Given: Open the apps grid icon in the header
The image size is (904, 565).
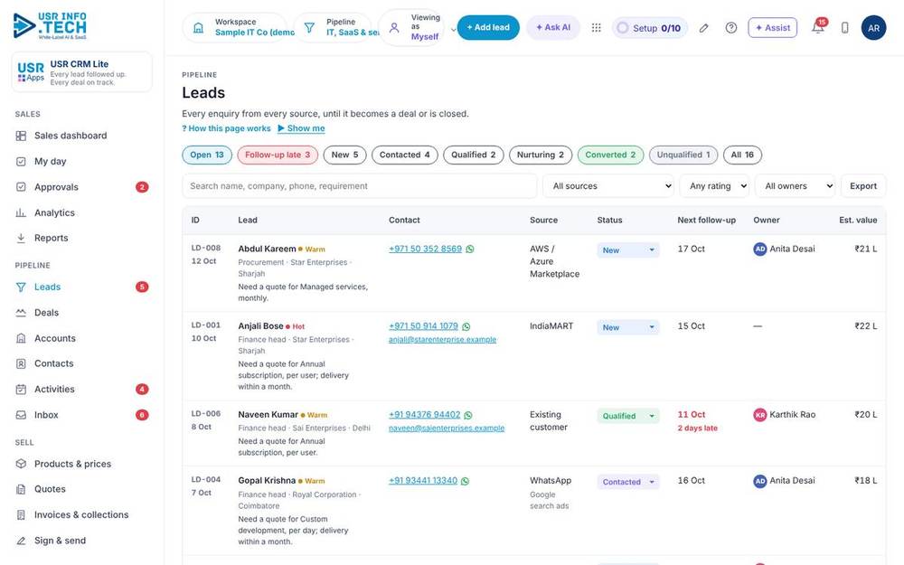Looking at the screenshot, I should pyautogui.click(x=596, y=28).
